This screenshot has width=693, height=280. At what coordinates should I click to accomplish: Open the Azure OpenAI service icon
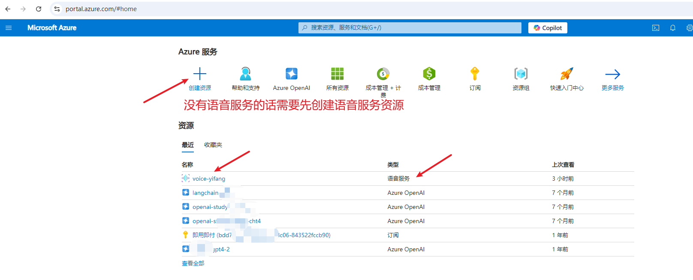292,74
